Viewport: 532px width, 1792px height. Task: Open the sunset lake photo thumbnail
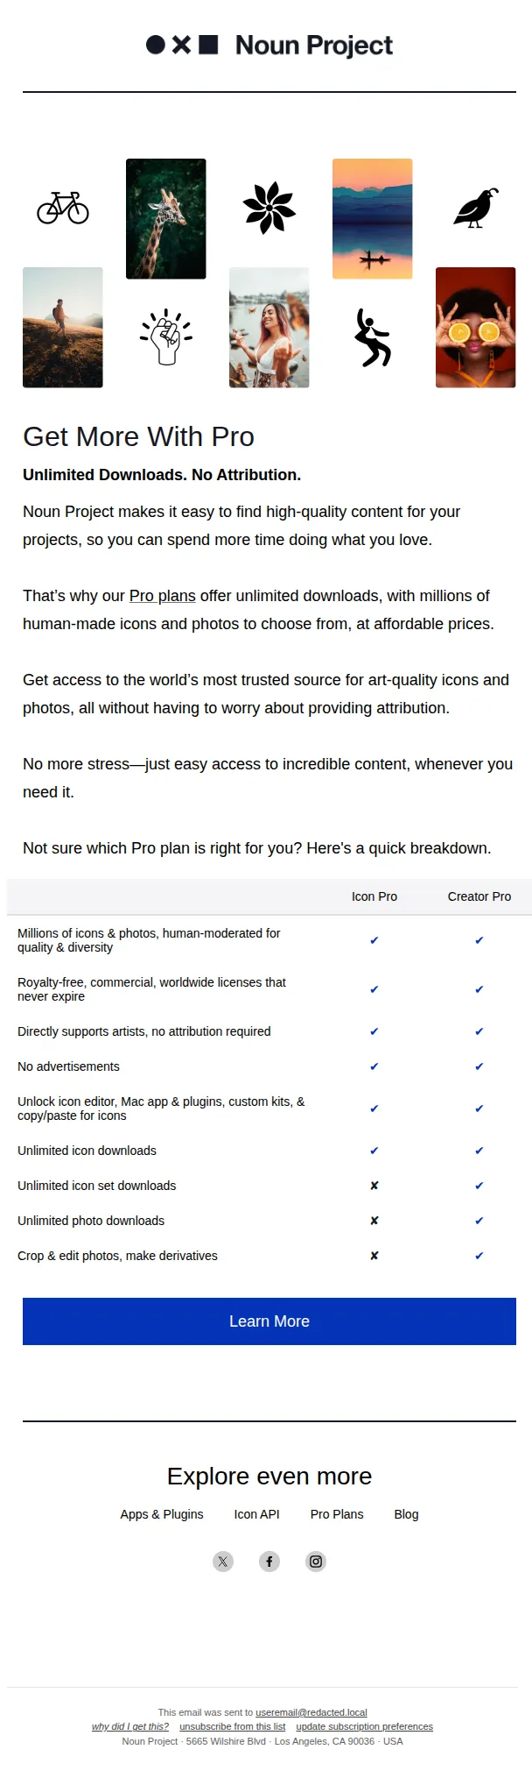tap(373, 219)
